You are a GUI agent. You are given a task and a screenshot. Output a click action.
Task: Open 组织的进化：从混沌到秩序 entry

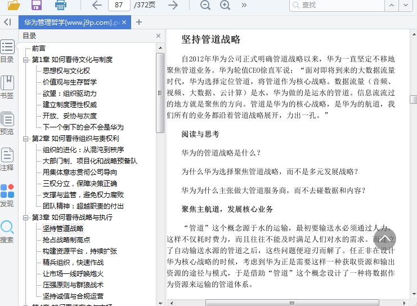(83, 150)
